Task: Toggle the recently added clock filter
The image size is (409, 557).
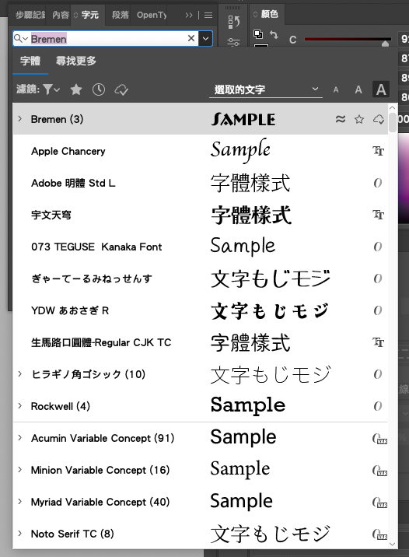Action: [99, 89]
